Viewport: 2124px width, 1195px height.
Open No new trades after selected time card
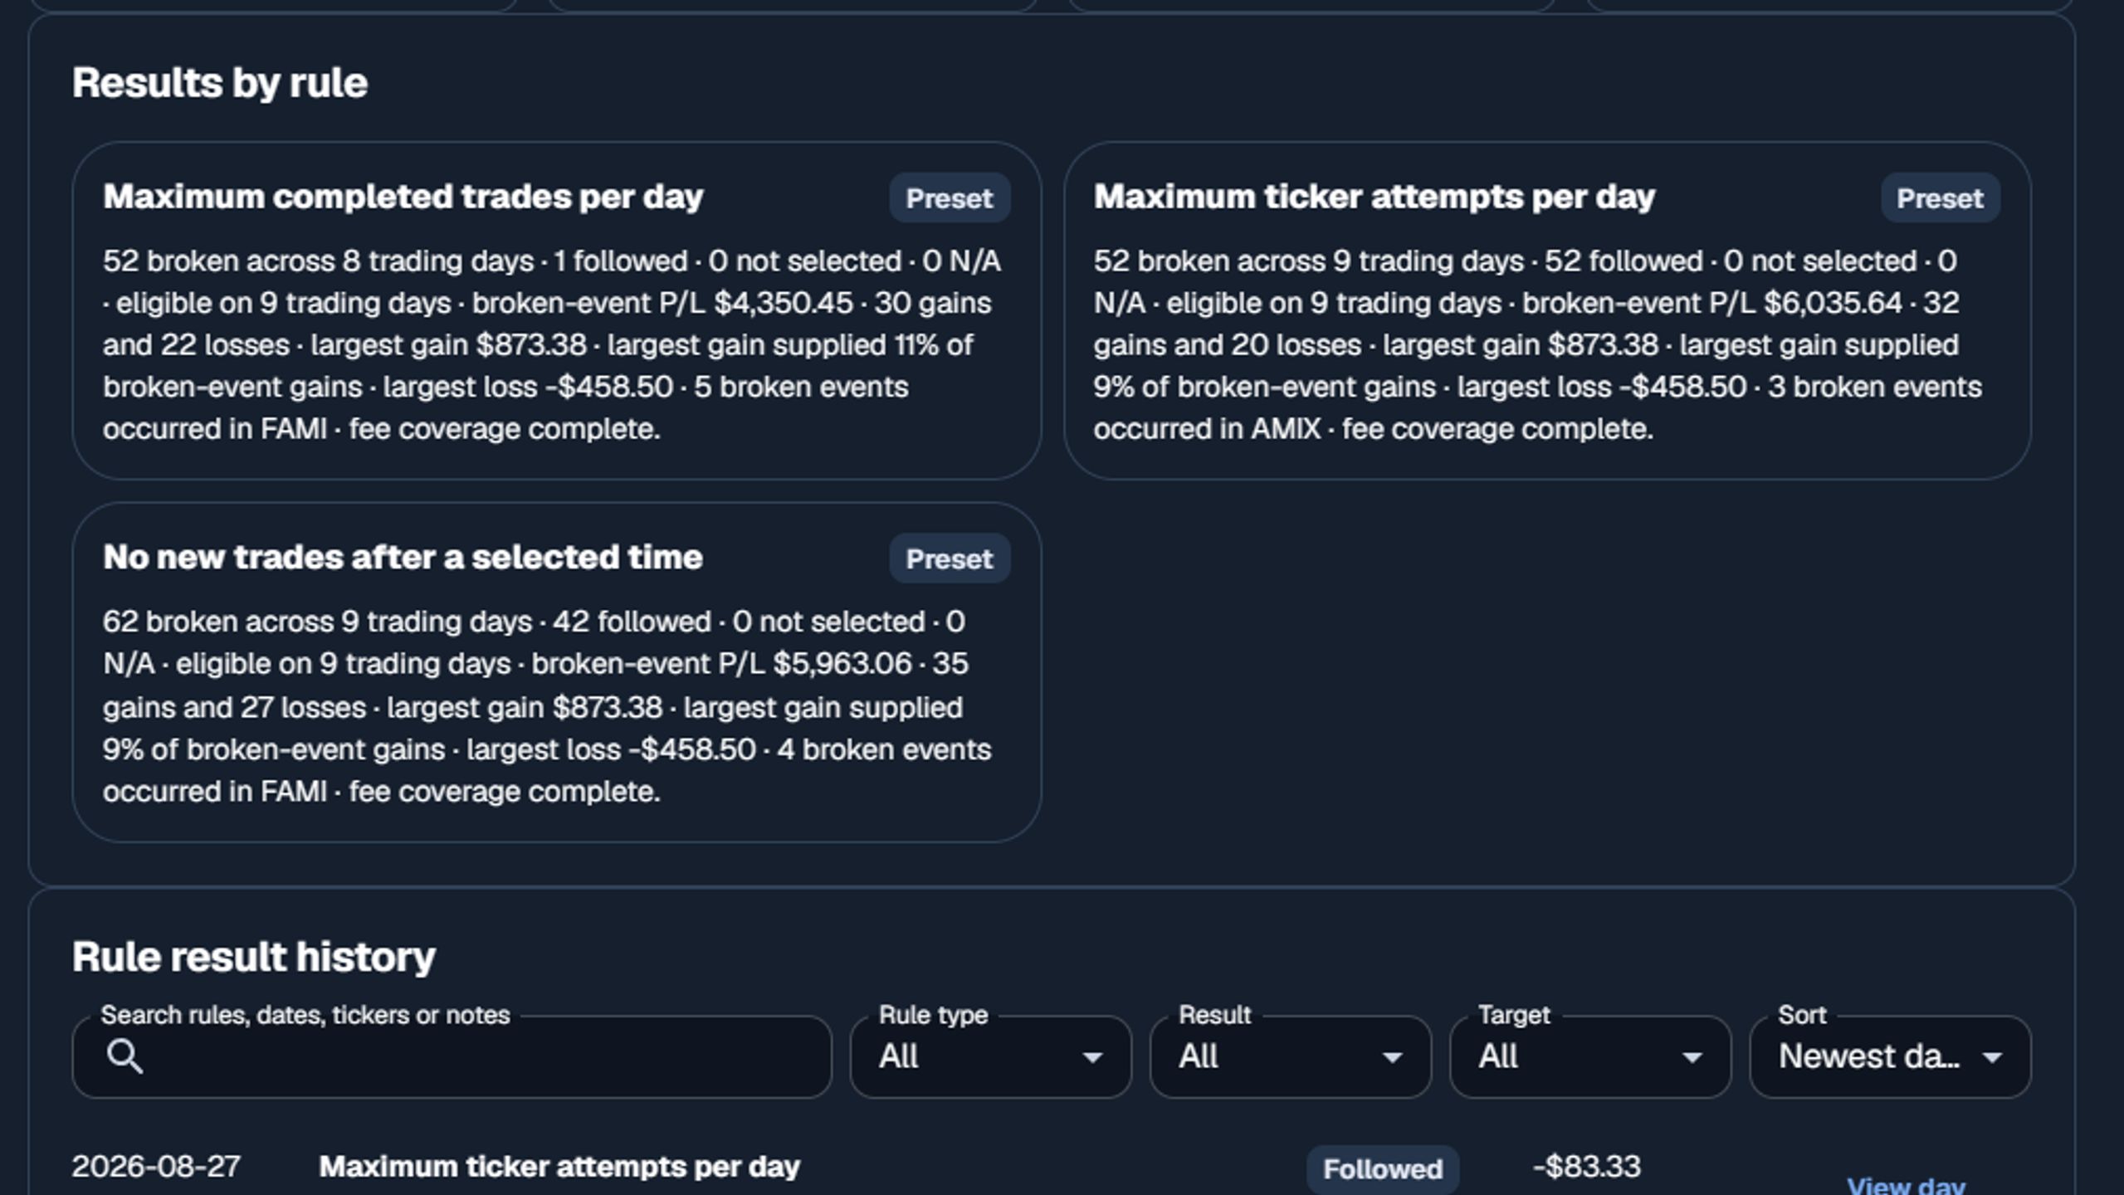tap(556, 672)
